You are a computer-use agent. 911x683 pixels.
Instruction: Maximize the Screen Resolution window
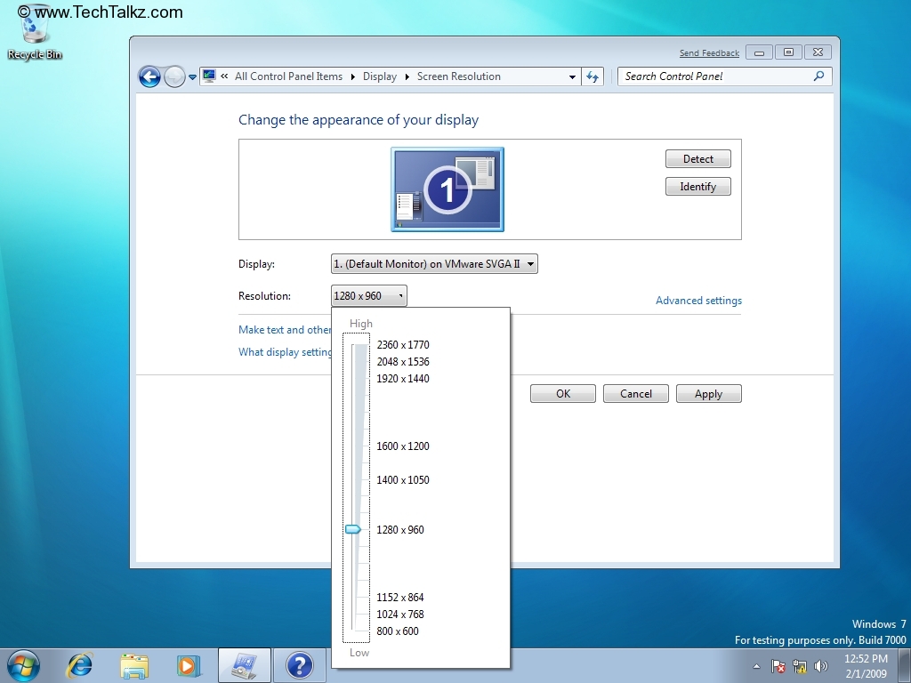pos(788,52)
